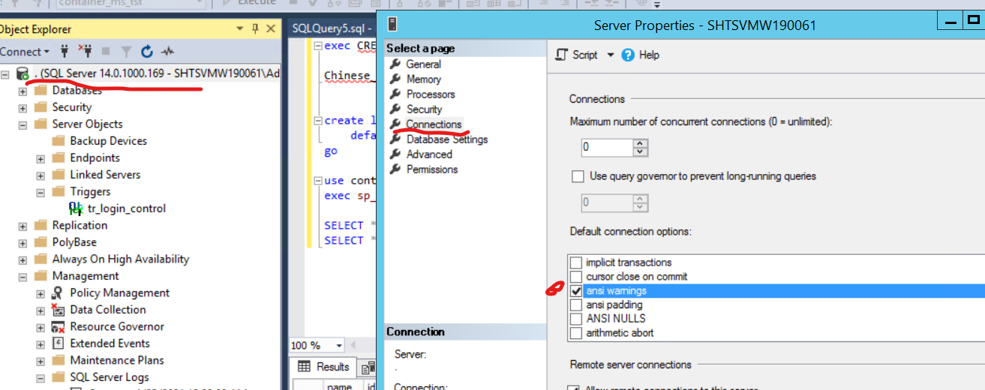Select the Connections page
985x390 pixels.
pyautogui.click(x=434, y=124)
